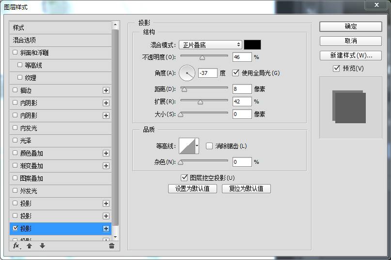
Task: Click plus icon next to 渐变叠加
Action: click(106, 166)
